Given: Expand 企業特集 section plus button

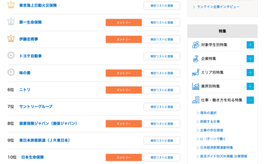Looking at the screenshot, I should 250,58.
